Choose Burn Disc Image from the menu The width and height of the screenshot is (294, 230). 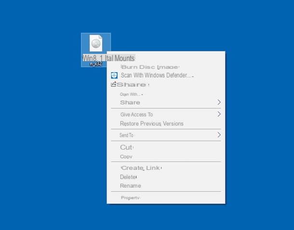pos(150,67)
